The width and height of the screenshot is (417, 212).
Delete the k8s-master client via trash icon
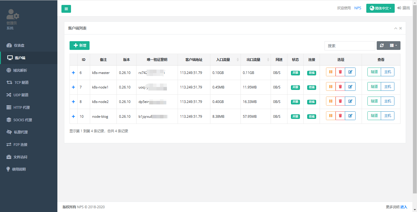click(340, 72)
